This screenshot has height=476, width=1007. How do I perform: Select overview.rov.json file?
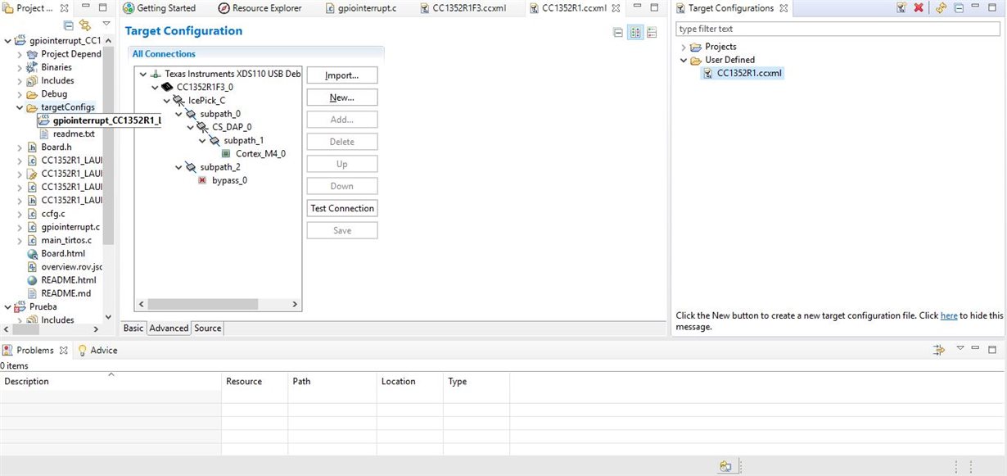(x=71, y=267)
